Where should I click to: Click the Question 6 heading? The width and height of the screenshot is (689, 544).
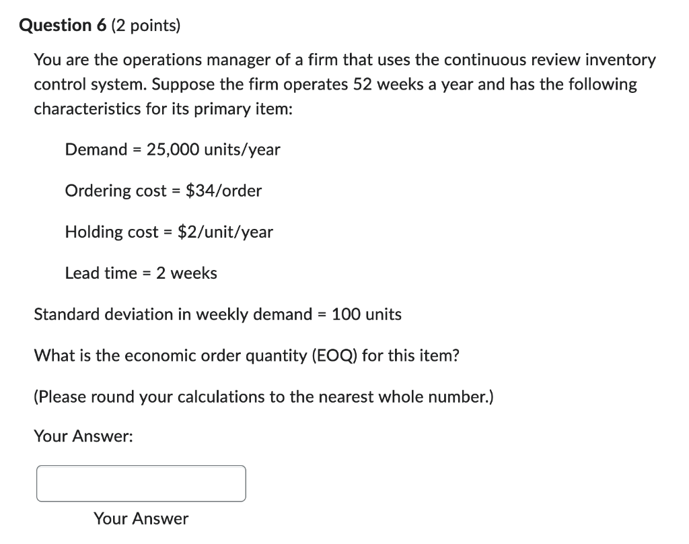tap(63, 25)
